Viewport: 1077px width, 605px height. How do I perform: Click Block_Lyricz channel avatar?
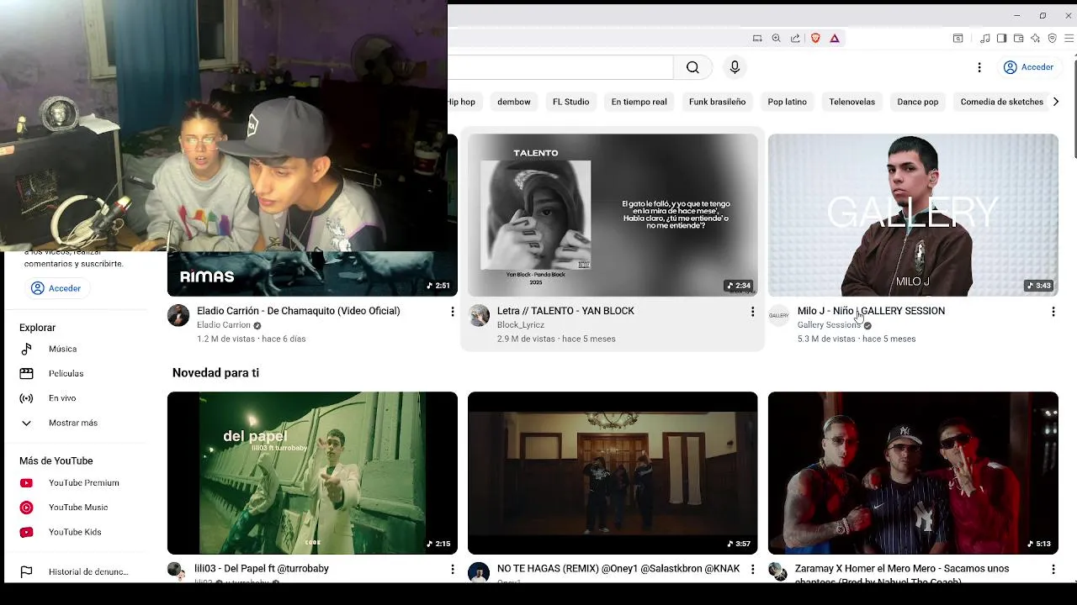(x=479, y=315)
